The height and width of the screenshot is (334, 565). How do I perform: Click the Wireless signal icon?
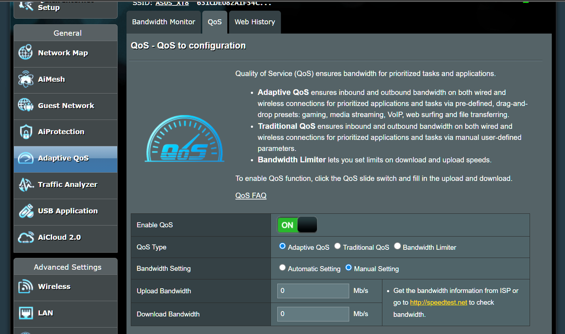point(26,287)
